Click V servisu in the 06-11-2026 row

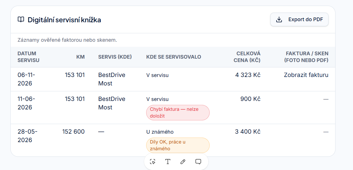coord(157,75)
